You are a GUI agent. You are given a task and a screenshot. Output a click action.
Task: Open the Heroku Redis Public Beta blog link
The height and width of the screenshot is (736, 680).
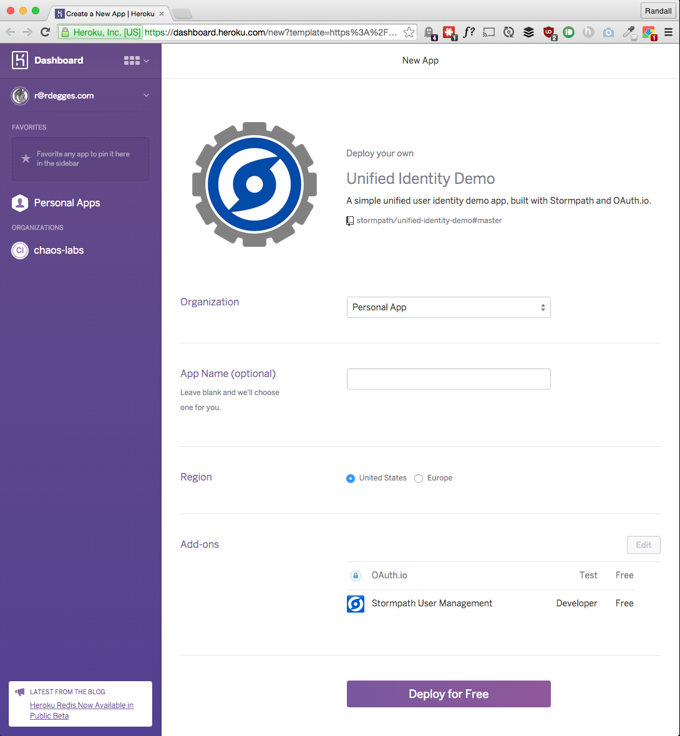click(x=82, y=710)
